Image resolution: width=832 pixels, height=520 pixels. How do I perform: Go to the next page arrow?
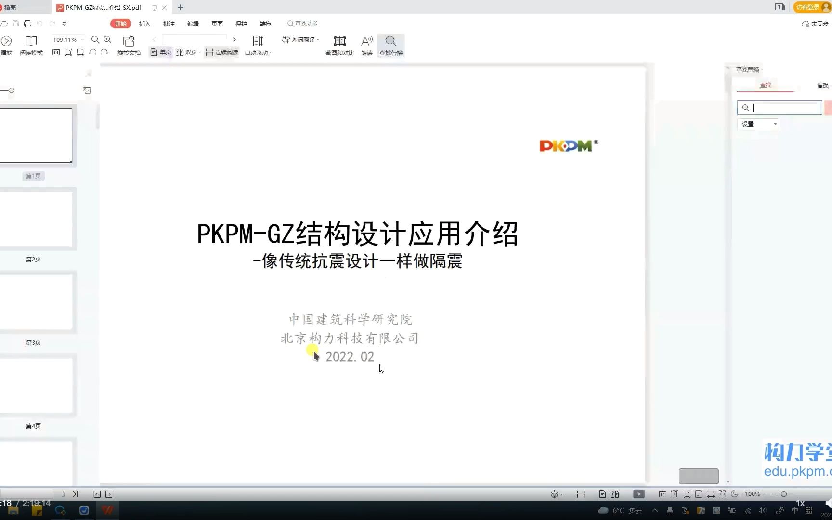point(234,39)
